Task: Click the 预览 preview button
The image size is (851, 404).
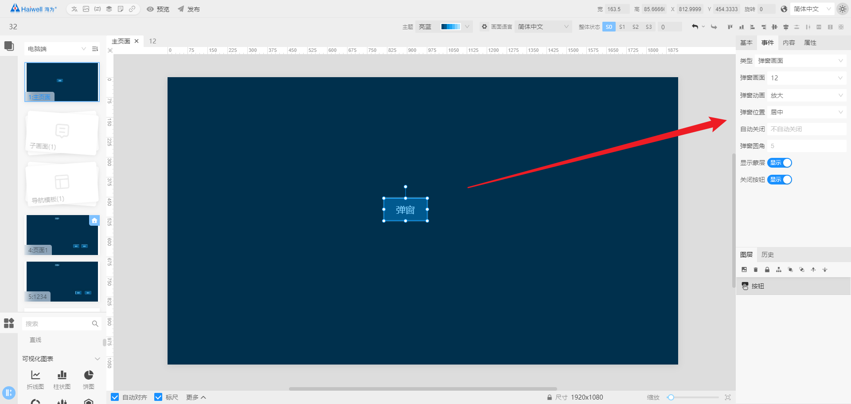Action: pyautogui.click(x=158, y=9)
